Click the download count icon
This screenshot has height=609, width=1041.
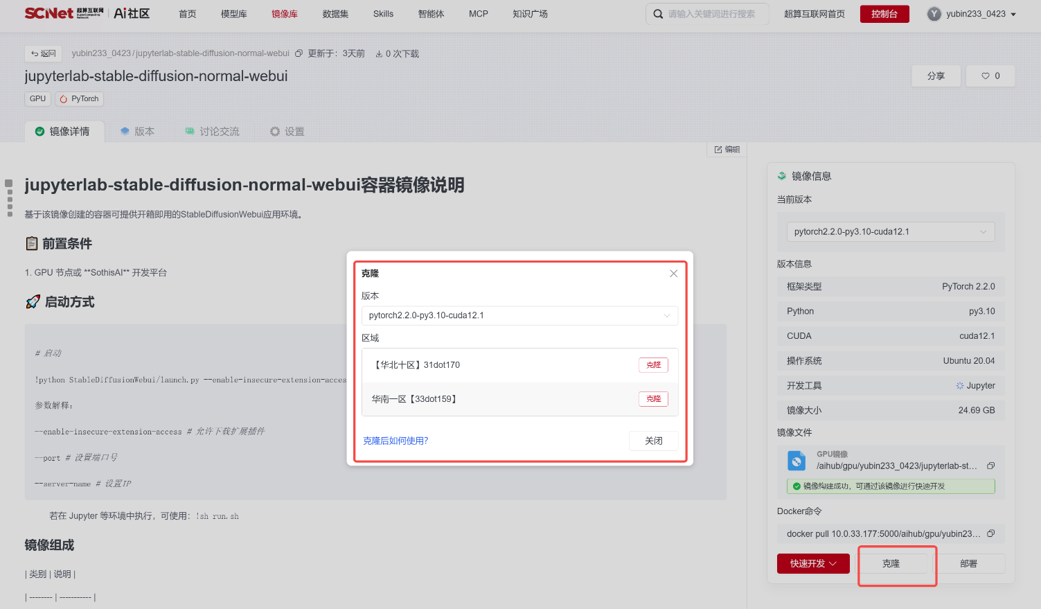(379, 53)
